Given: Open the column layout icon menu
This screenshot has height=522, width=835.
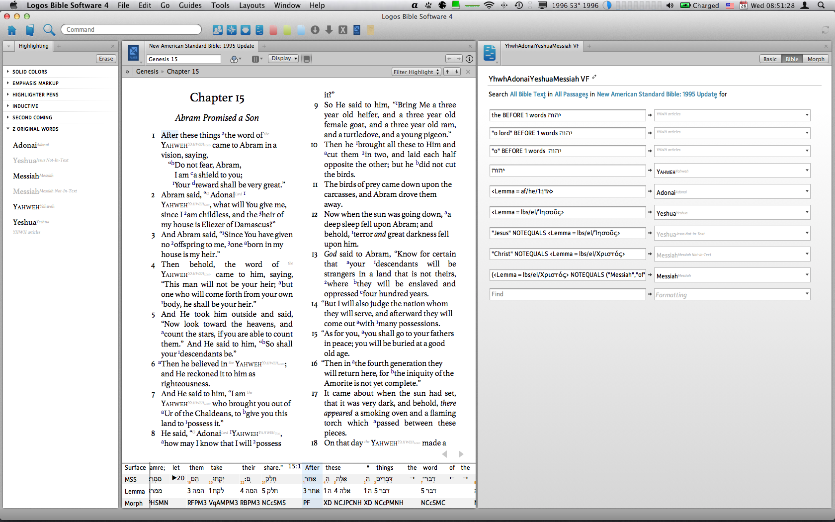Looking at the screenshot, I should tap(257, 59).
